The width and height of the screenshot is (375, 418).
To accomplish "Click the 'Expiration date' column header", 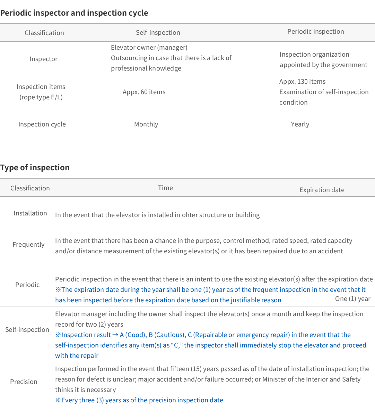I will pyautogui.click(x=322, y=190).
